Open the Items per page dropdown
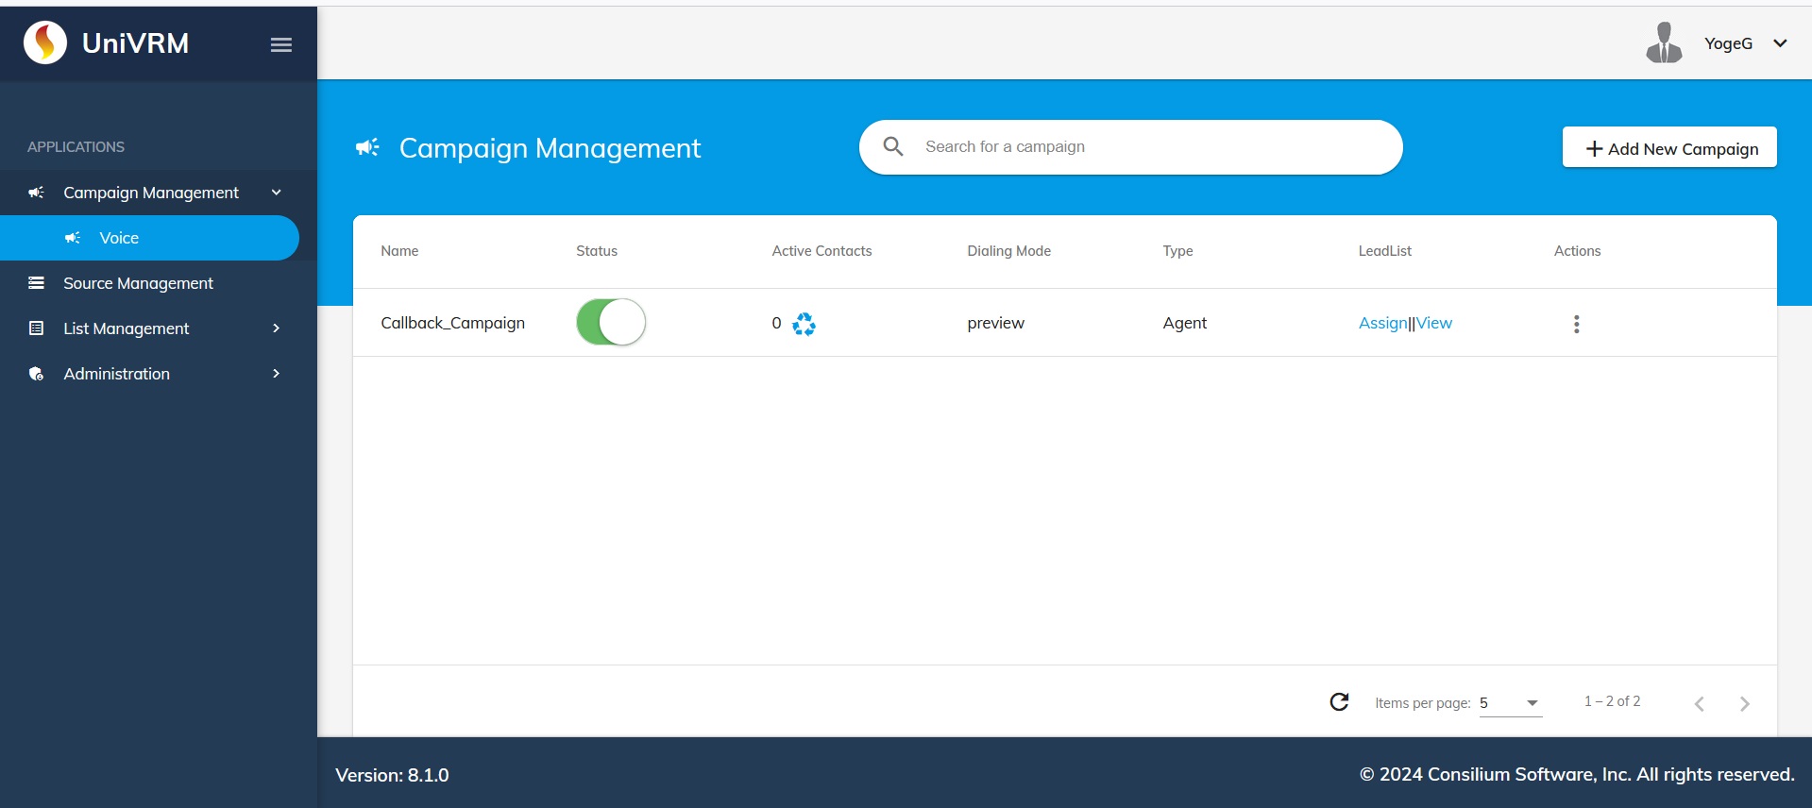 1510,703
